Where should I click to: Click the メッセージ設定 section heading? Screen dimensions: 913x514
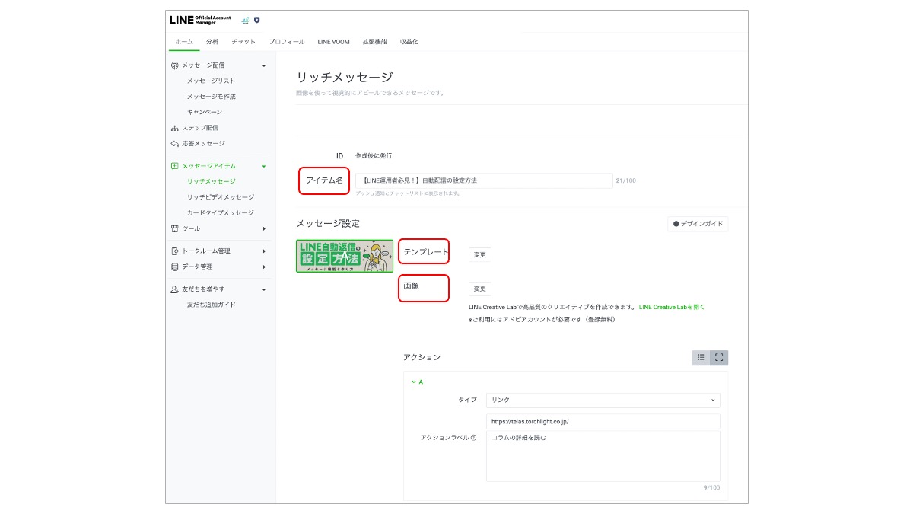point(328,223)
